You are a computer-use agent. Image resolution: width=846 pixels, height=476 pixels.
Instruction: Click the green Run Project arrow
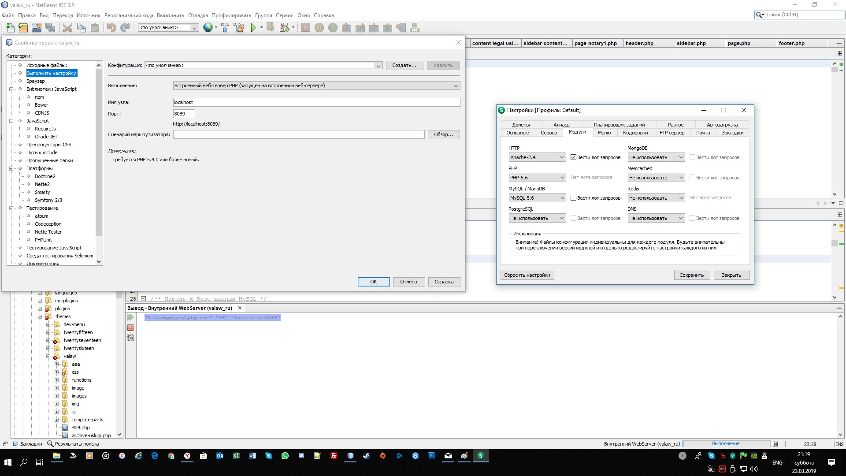pyautogui.click(x=253, y=28)
